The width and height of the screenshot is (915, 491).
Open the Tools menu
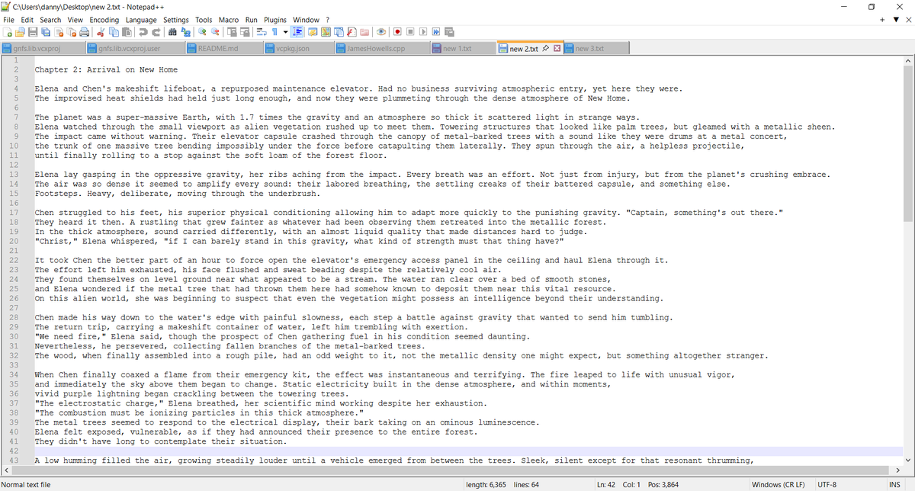(204, 19)
